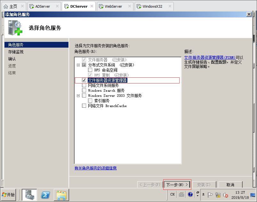This screenshot has width=257, height=202.
Task: Switch to the 主页 tab
Action: tap(13, 6)
